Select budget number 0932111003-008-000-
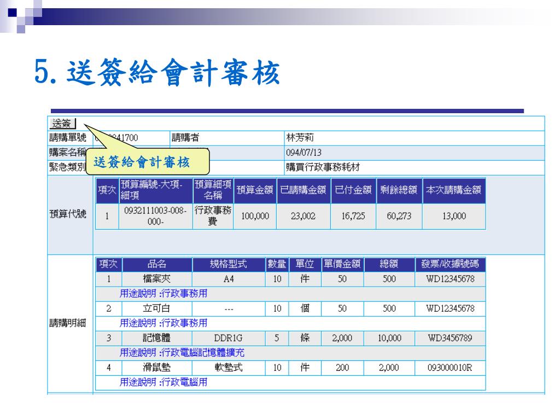Viewport: 560px width, 420px height. point(155,216)
